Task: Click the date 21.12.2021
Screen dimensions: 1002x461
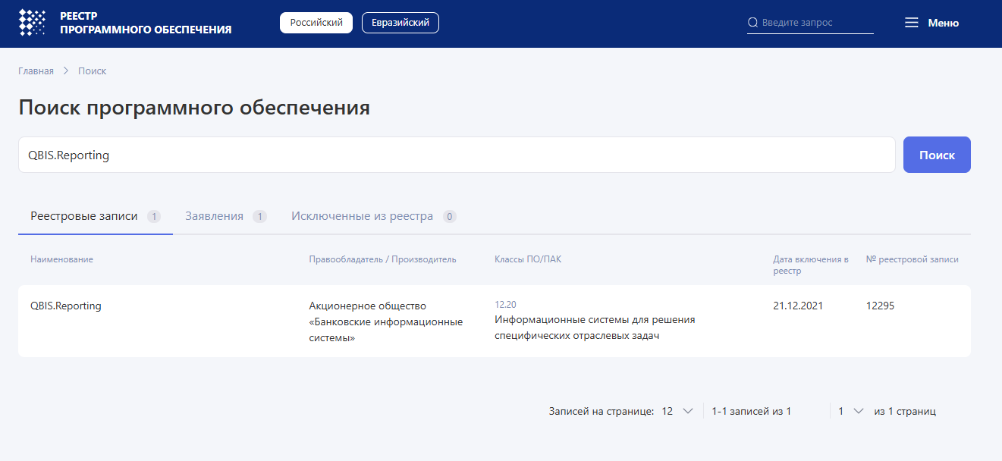Action: (798, 306)
